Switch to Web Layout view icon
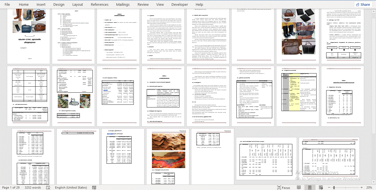The width and height of the screenshot is (376, 190). click(321, 188)
